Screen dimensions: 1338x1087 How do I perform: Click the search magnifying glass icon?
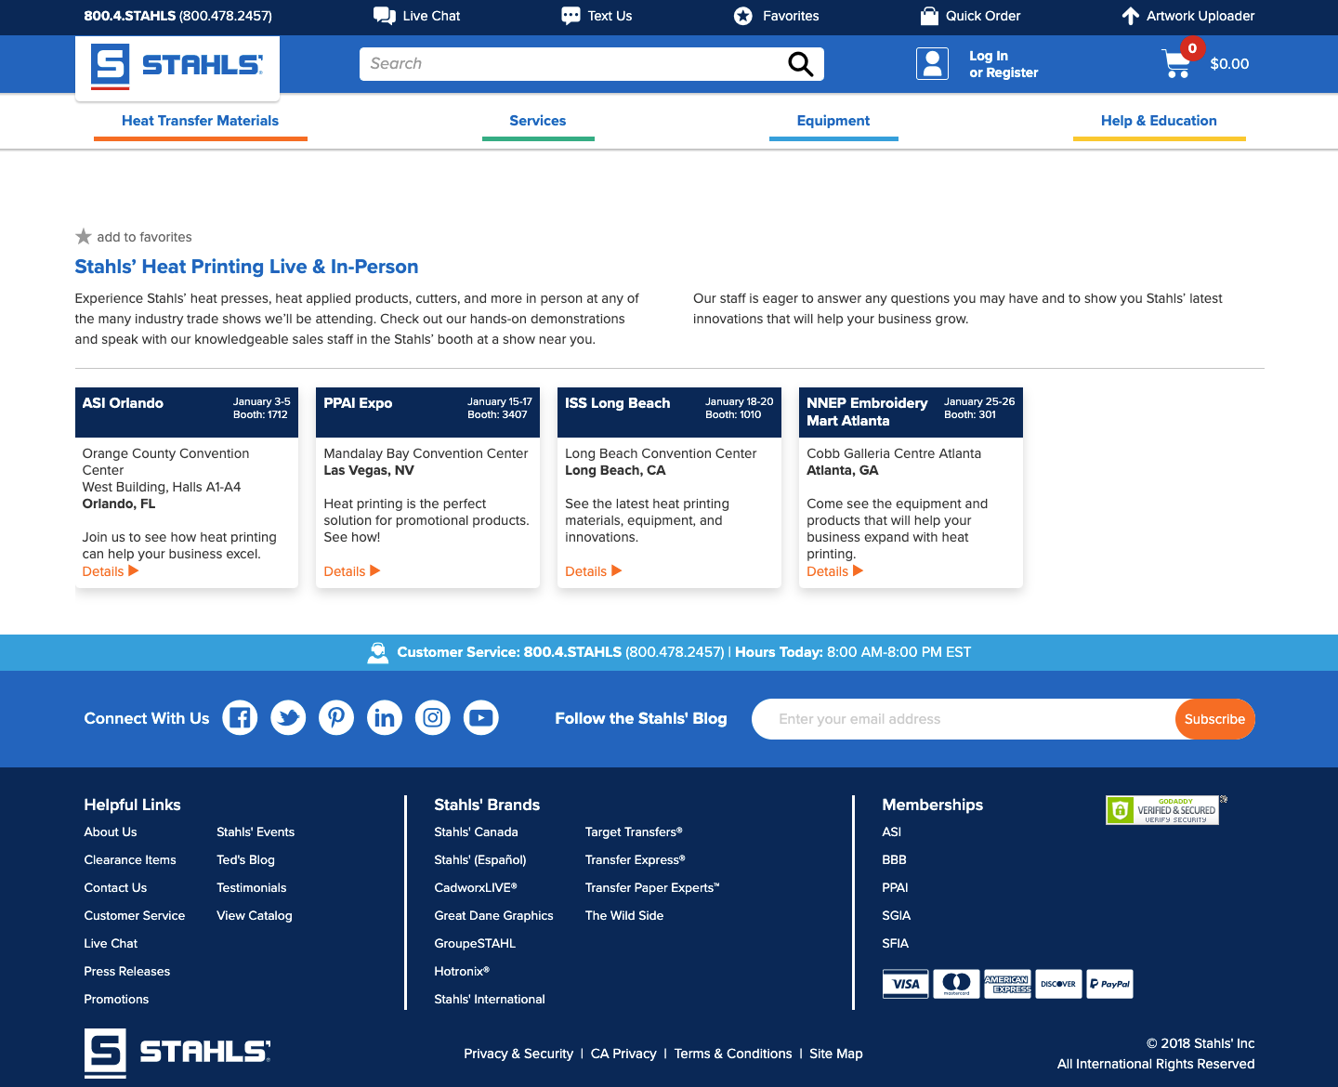[800, 64]
